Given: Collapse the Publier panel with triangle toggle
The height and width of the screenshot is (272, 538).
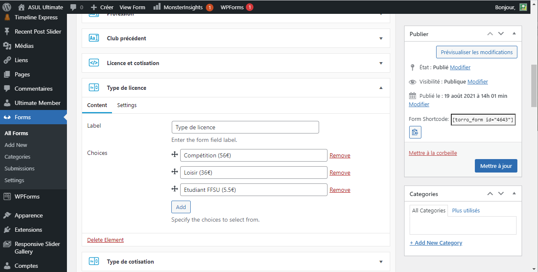Looking at the screenshot, I should coord(514,34).
